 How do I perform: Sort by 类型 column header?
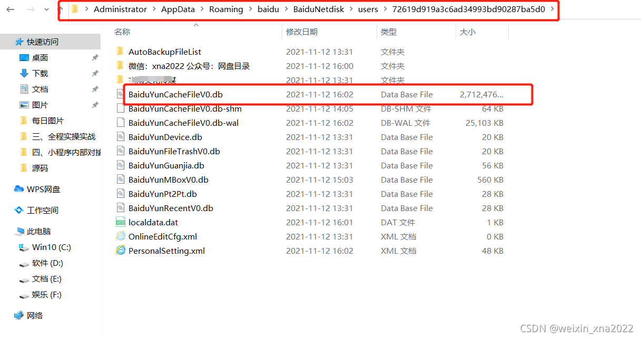(x=389, y=32)
